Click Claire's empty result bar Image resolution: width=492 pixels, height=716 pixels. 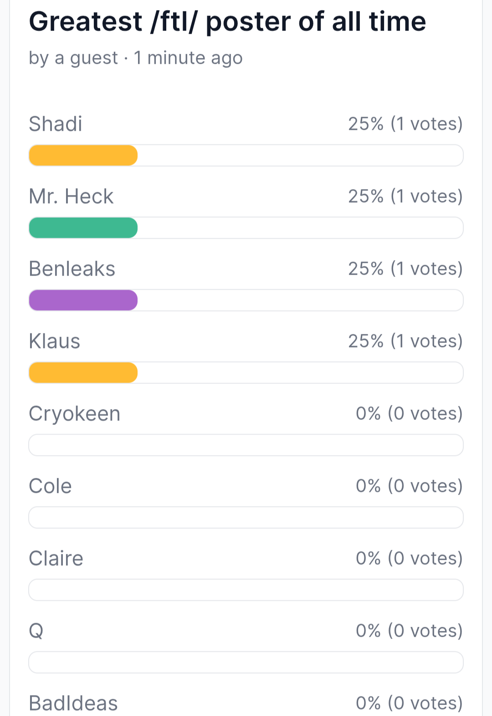[x=246, y=590]
